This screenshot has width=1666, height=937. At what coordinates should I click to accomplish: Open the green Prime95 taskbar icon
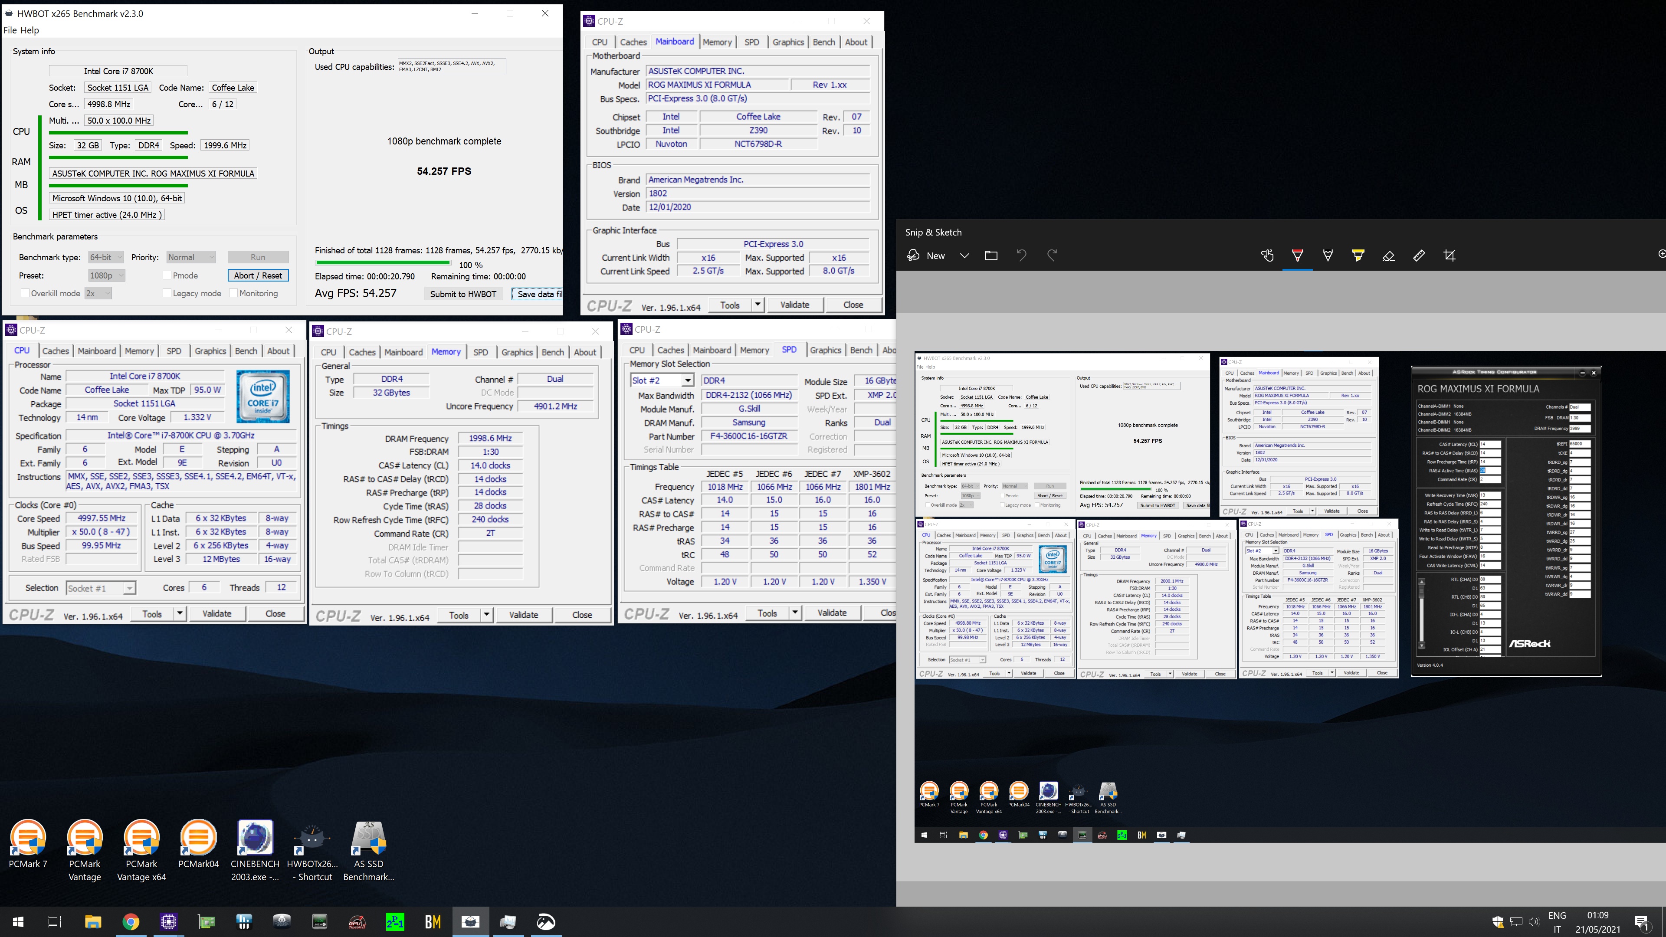(x=394, y=921)
